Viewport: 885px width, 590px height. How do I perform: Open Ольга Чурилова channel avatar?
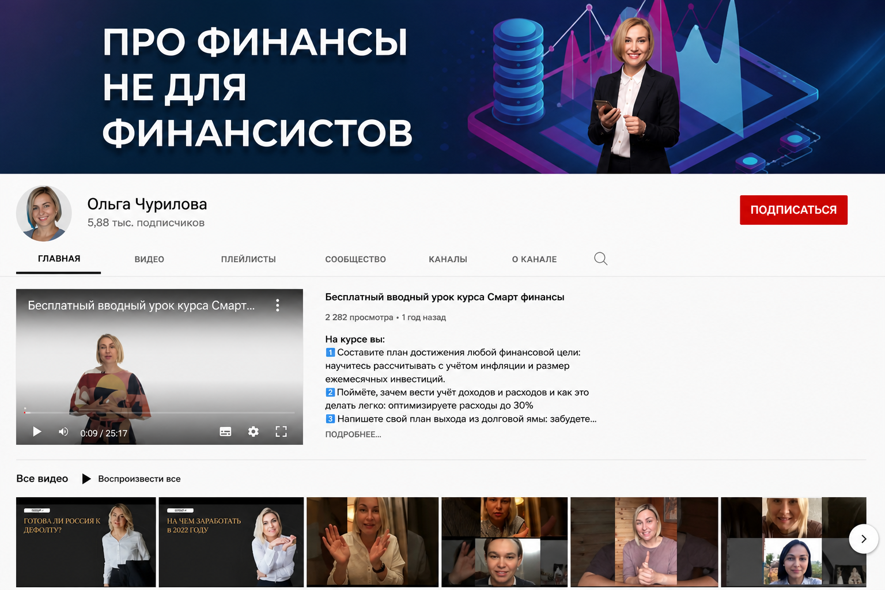44,213
